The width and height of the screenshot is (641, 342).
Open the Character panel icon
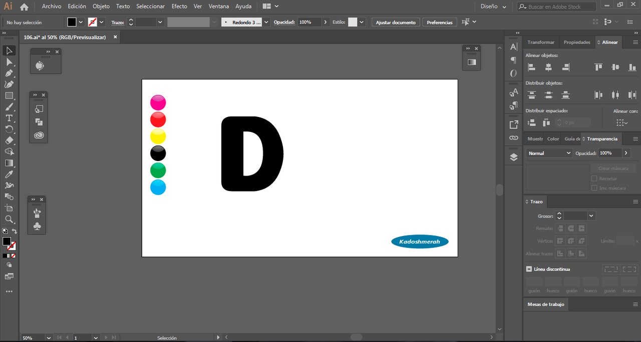point(514,46)
